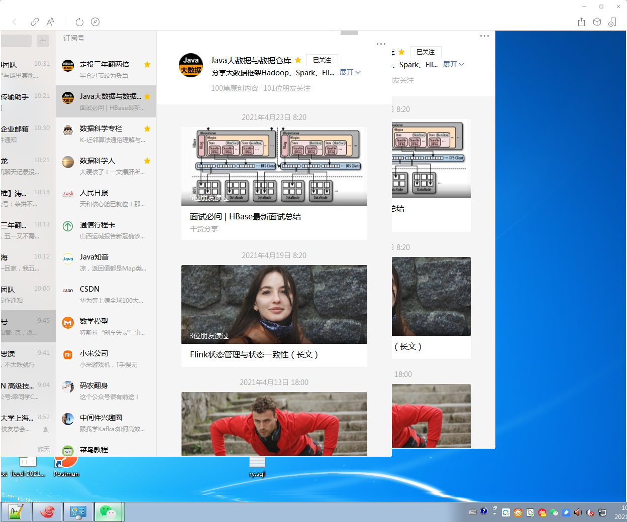This screenshot has height=522, width=627.
Task: Select Java大数据与数据仓库 in subscription list
Action: click(106, 101)
